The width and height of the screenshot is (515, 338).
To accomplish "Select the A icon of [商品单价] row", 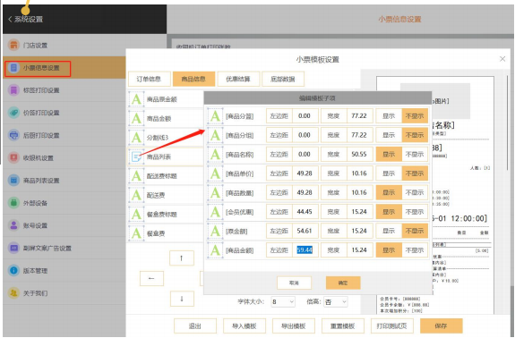I will [x=215, y=173].
